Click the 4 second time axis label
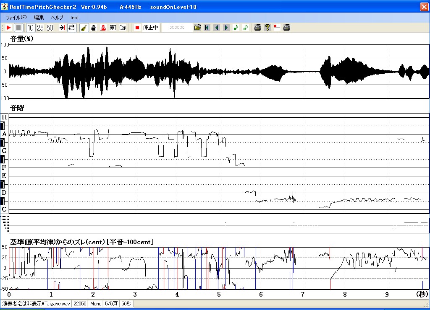The width and height of the screenshot is (430, 310). 177,294
